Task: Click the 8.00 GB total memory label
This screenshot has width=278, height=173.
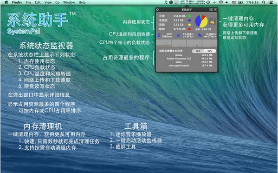Action: 203,29
